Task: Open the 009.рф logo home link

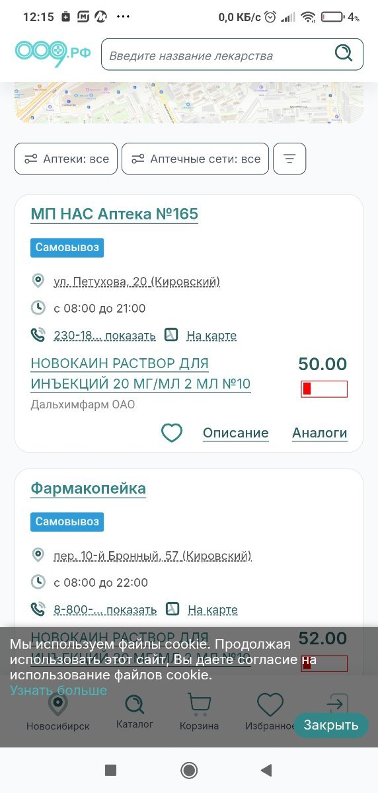Action: click(53, 53)
